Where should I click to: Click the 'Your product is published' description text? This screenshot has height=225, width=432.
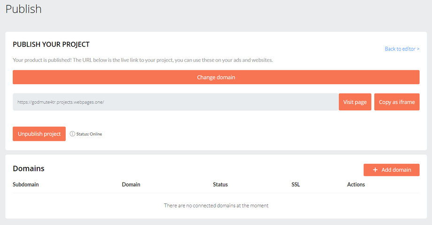pos(143,60)
